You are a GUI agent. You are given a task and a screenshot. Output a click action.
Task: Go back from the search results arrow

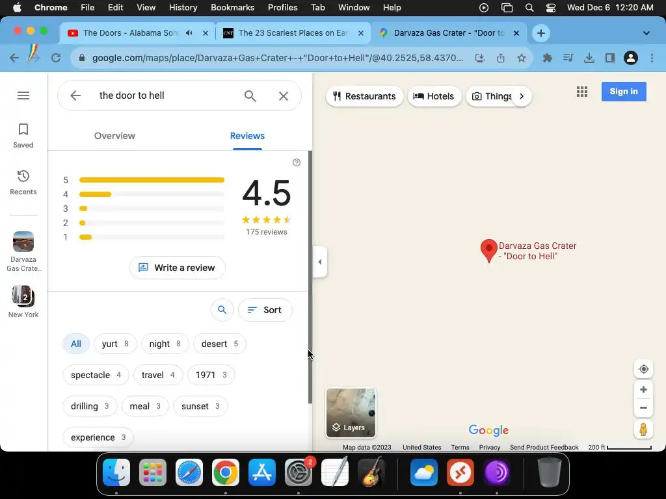click(75, 96)
